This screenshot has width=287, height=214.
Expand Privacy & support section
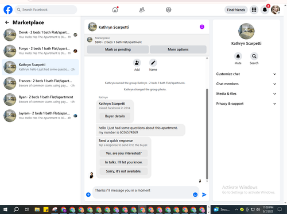click(246, 104)
